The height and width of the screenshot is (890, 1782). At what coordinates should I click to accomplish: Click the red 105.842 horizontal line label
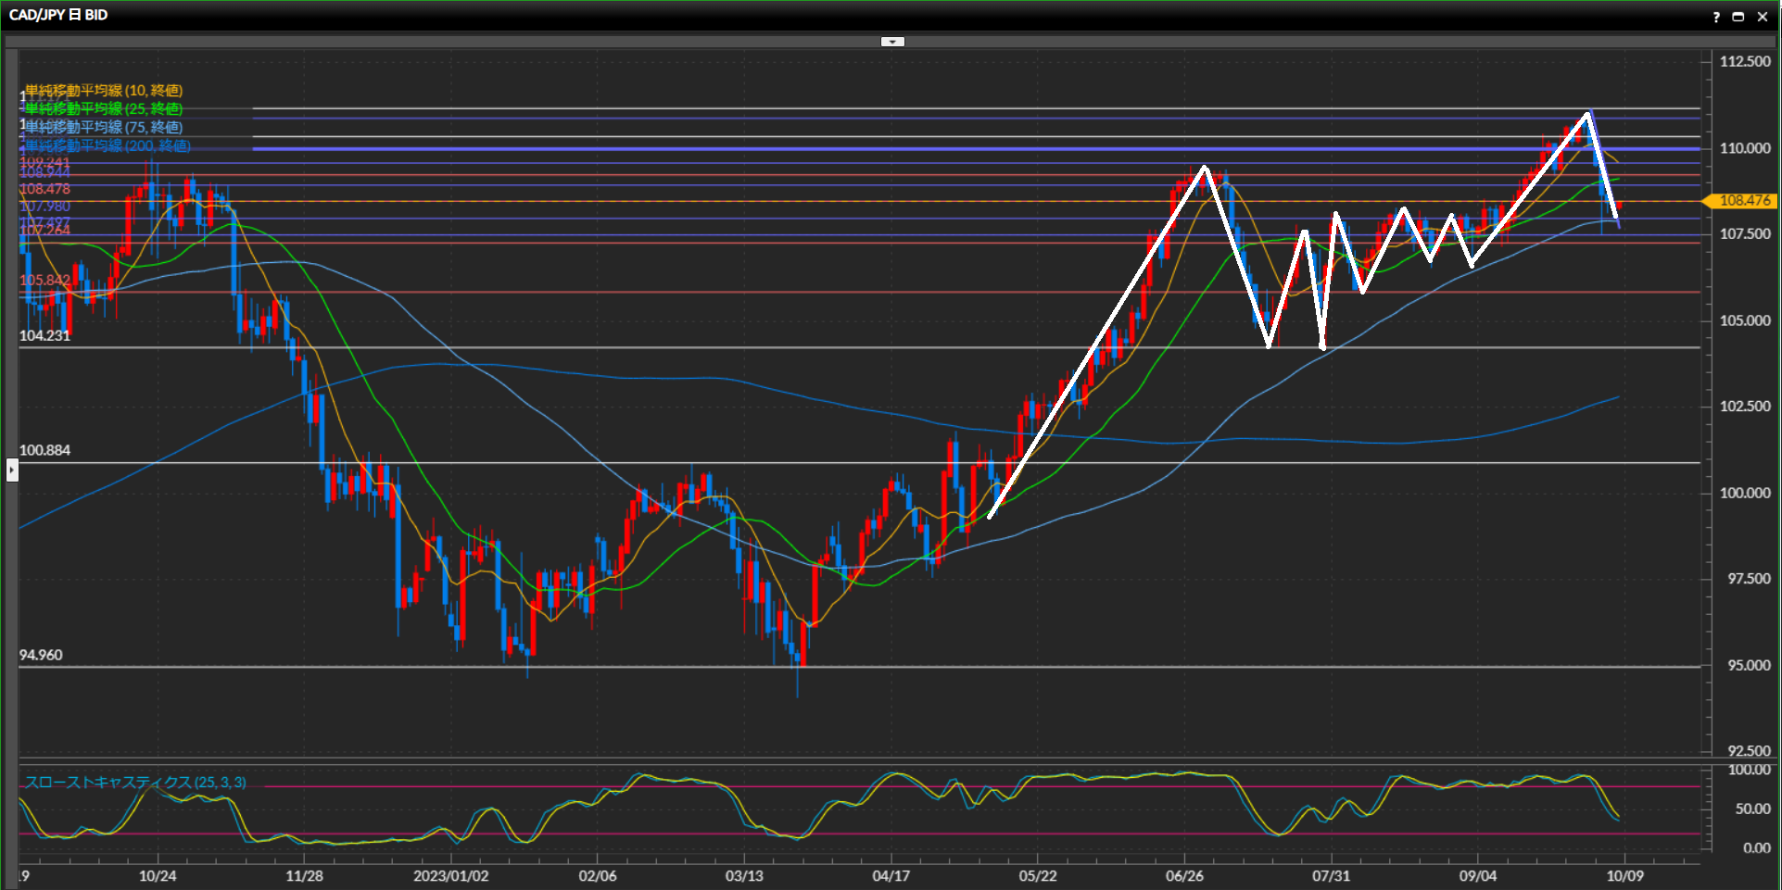(x=44, y=281)
